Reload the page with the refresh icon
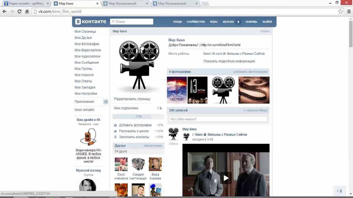The height and width of the screenshot is (198, 353). pos(19,12)
